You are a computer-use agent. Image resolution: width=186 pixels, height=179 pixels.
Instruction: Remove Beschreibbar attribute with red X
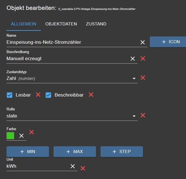tap(91, 95)
